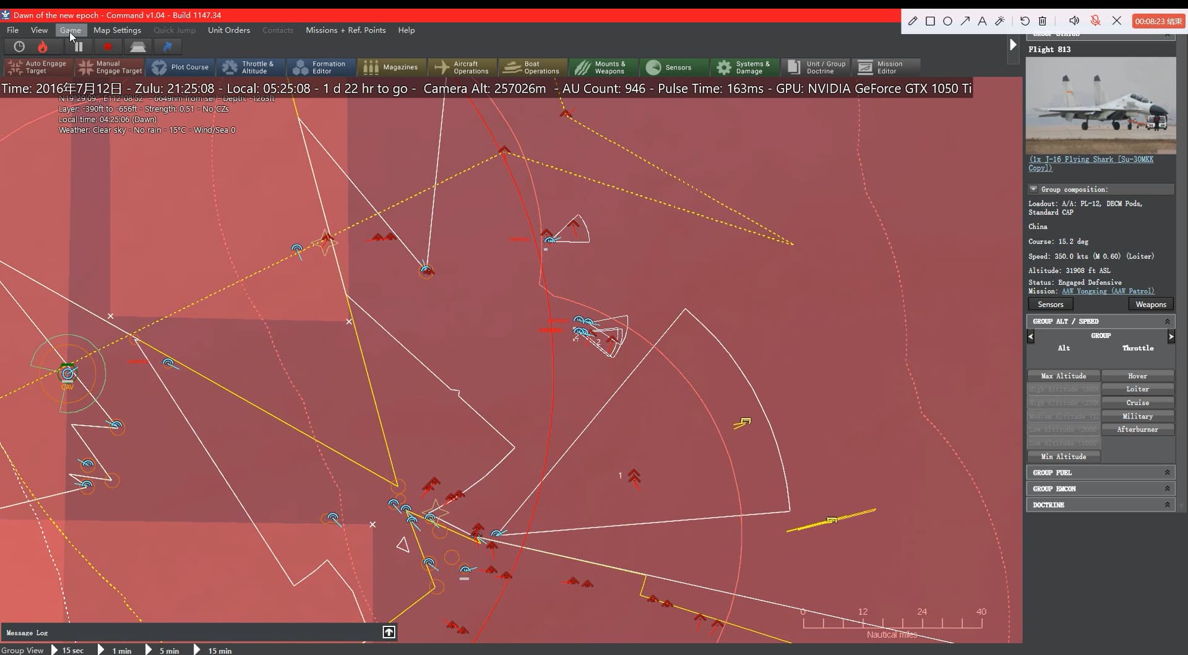Image resolution: width=1188 pixels, height=655 pixels.
Task: Click the left arrow beside GROUP
Action: pos(1030,336)
